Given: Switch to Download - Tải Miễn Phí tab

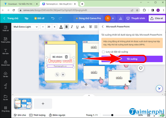Looking at the screenshot, I should point(21,4).
